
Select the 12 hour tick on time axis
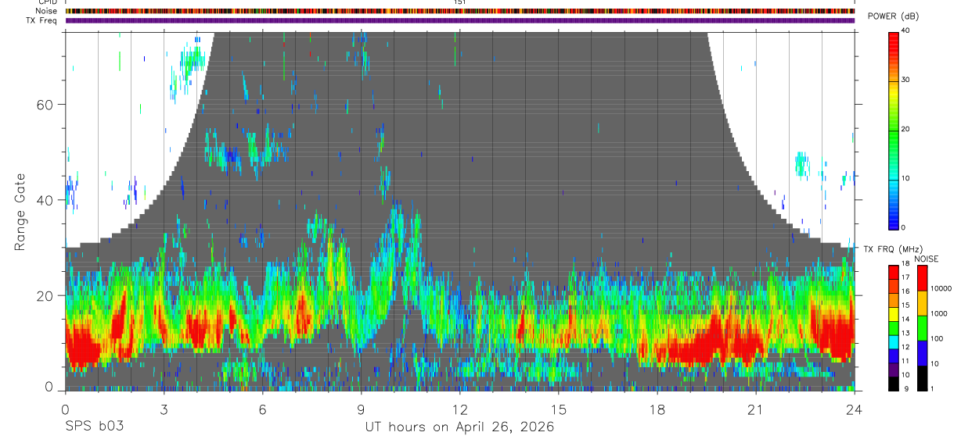point(460,409)
